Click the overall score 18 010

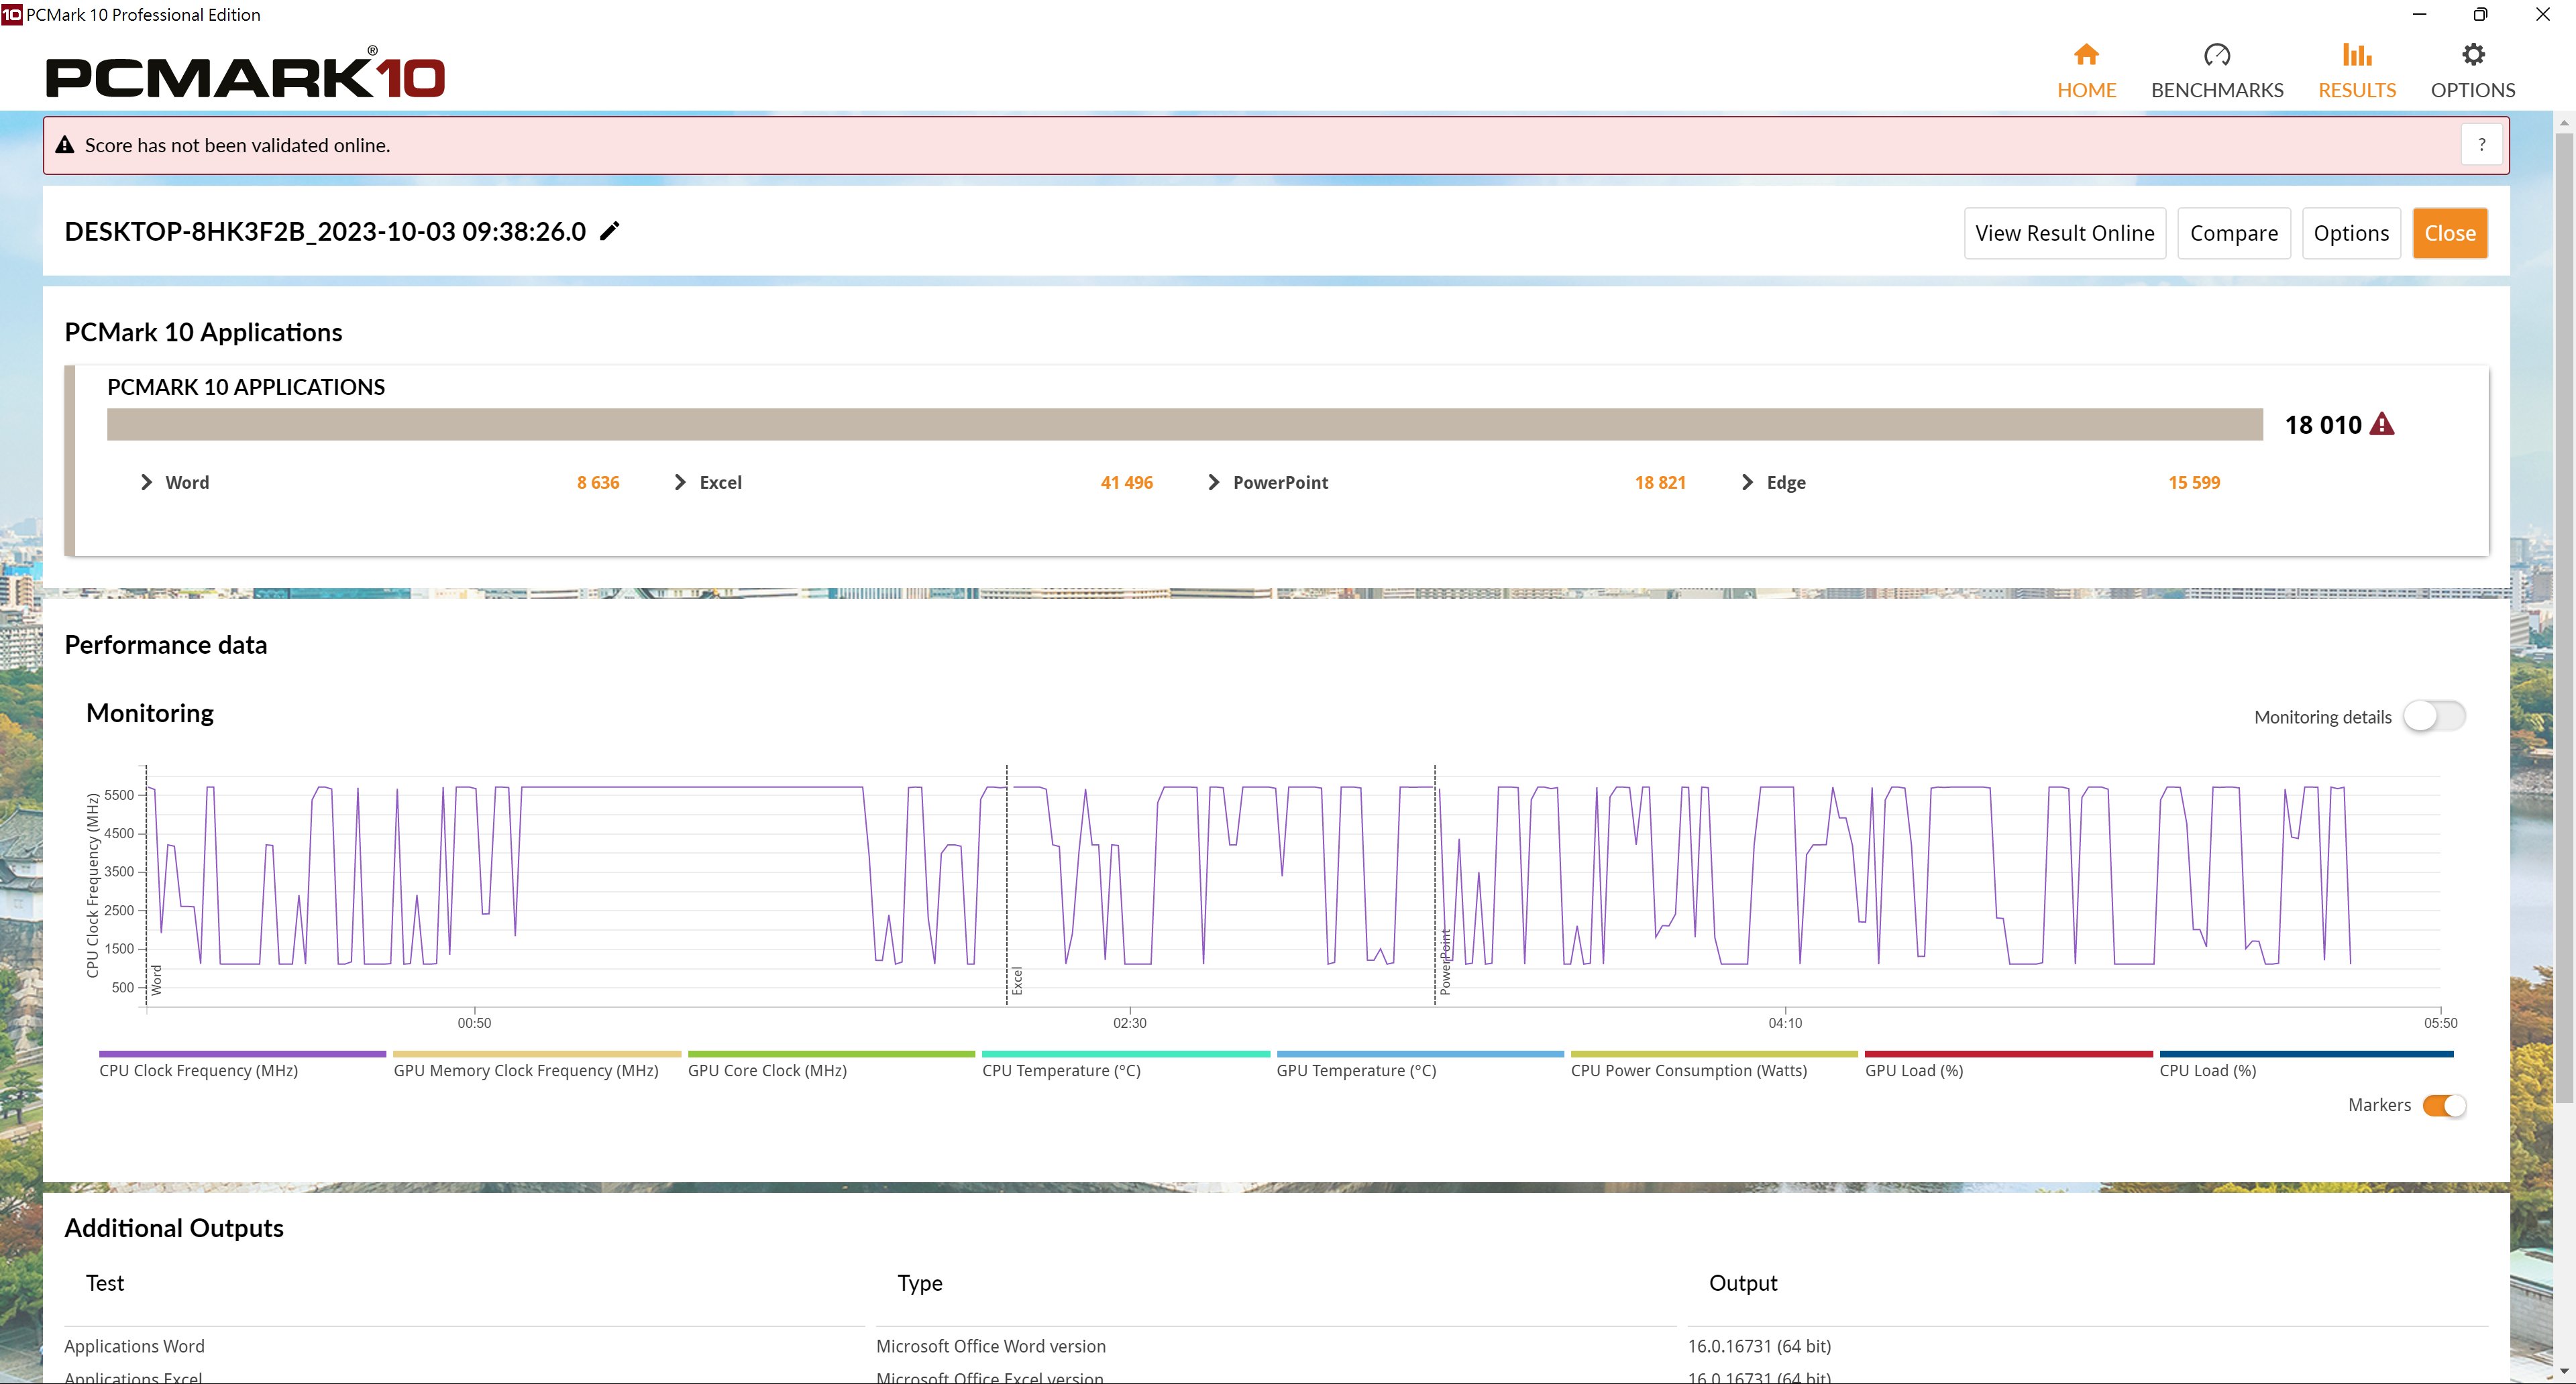2322,424
